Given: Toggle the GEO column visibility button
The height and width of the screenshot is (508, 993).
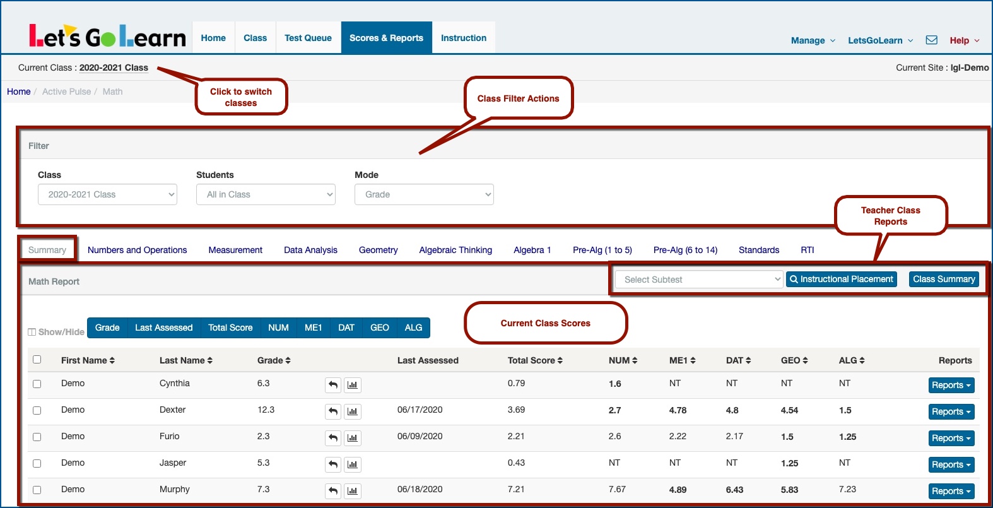Looking at the screenshot, I should pos(380,328).
